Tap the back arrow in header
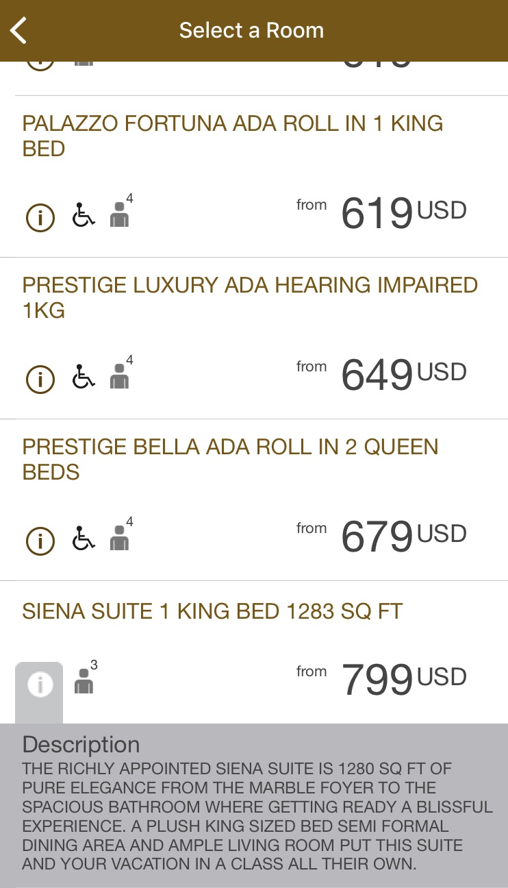The height and width of the screenshot is (888, 508). click(19, 31)
